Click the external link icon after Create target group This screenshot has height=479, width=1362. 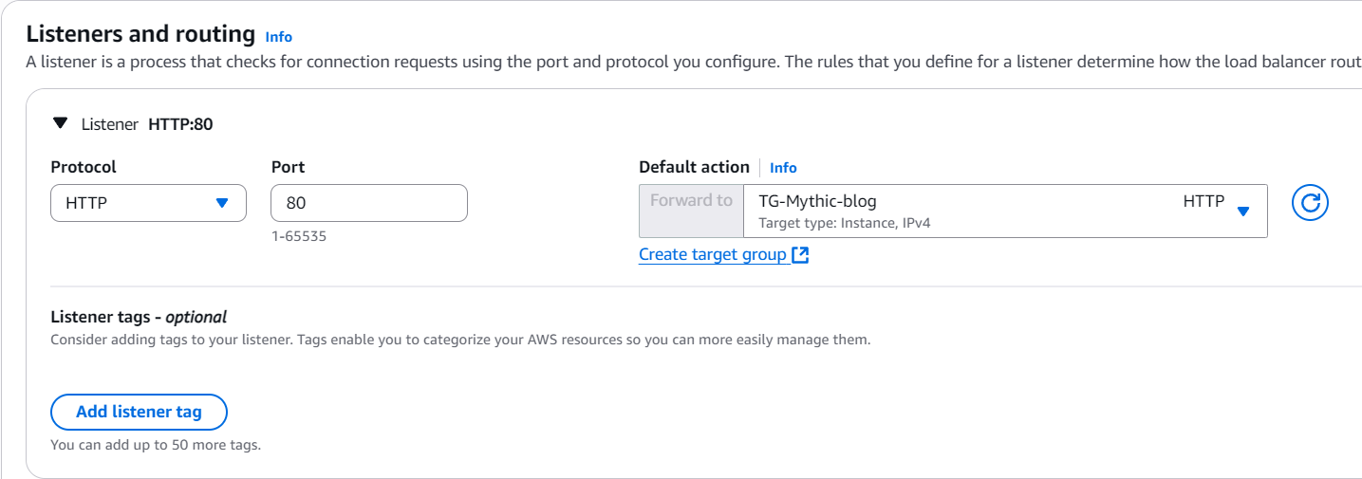point(800,254)
